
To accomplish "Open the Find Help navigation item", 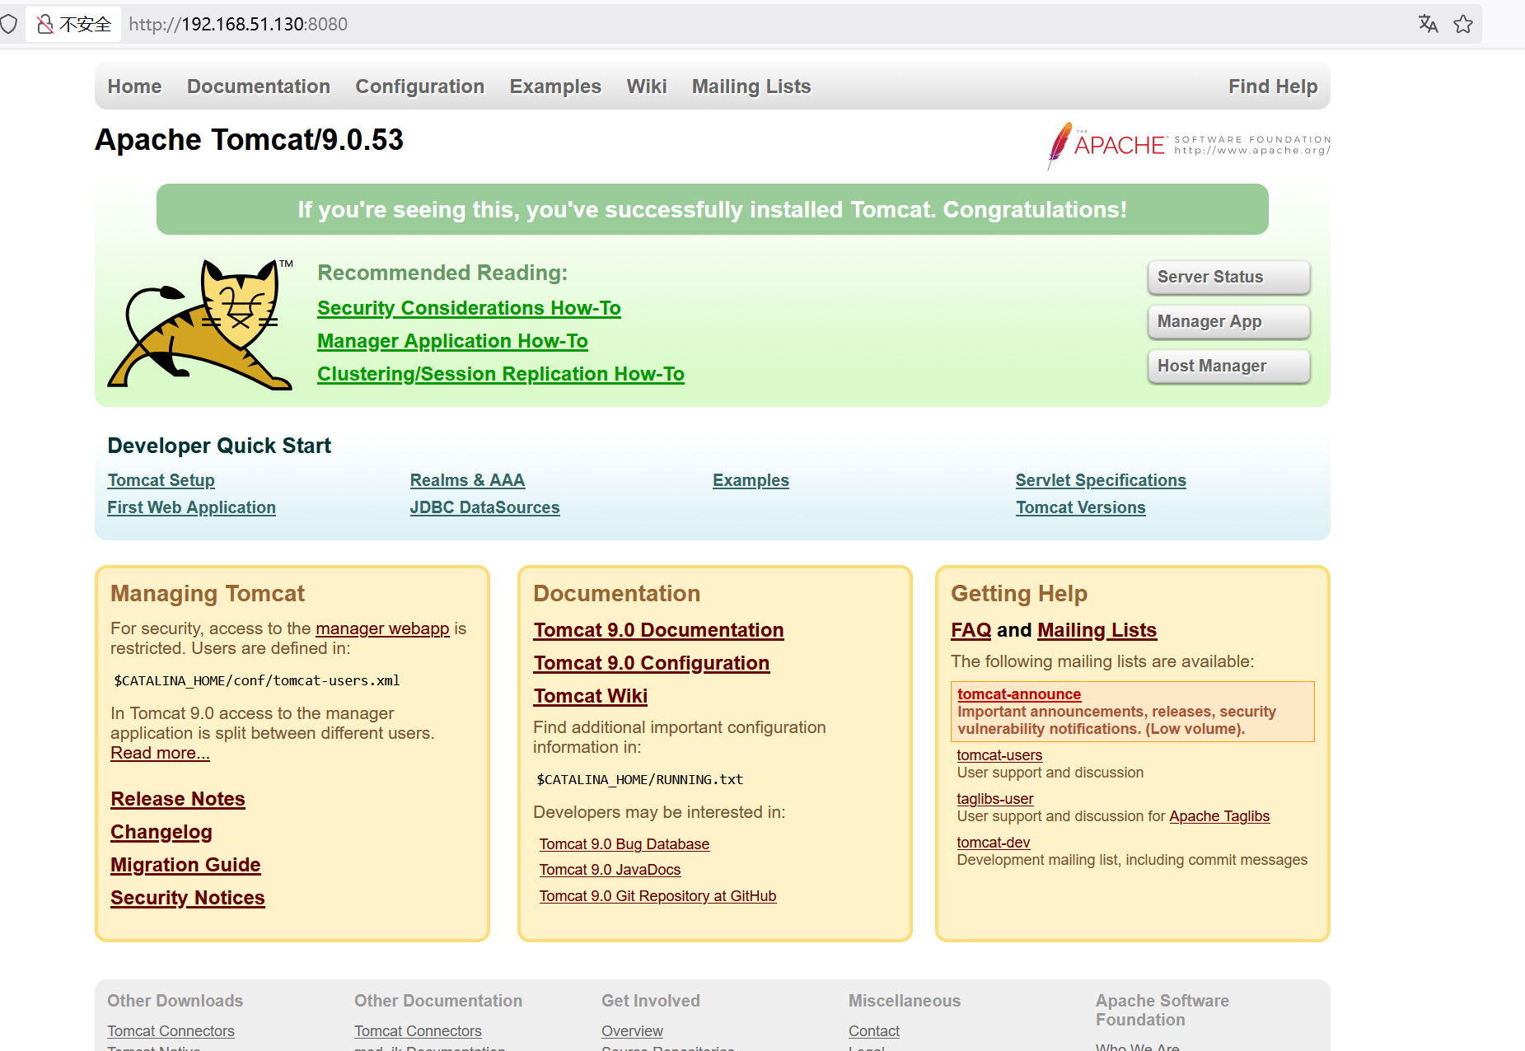I will click(x=1273, y=86).
